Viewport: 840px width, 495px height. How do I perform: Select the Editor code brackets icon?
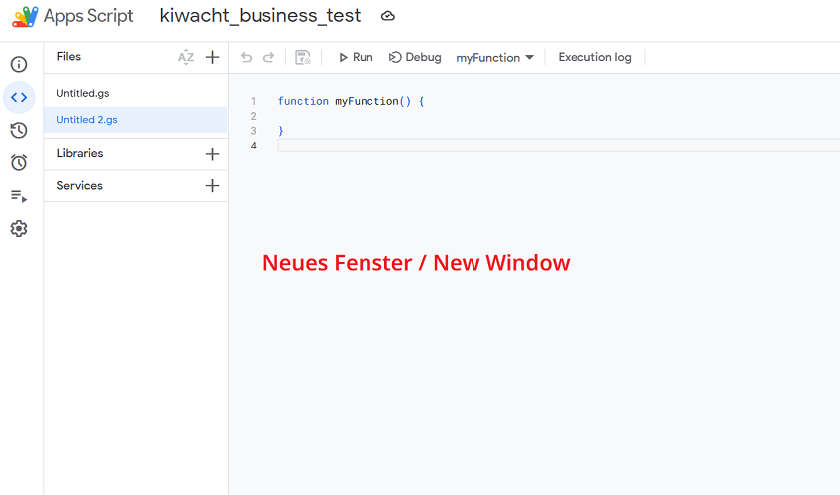(19, 97)
